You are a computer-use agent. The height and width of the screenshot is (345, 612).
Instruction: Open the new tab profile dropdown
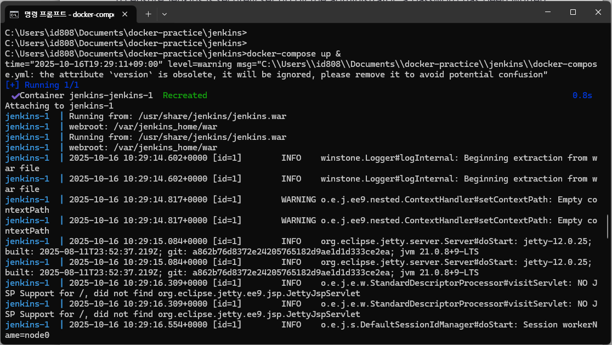coord(165,14)
